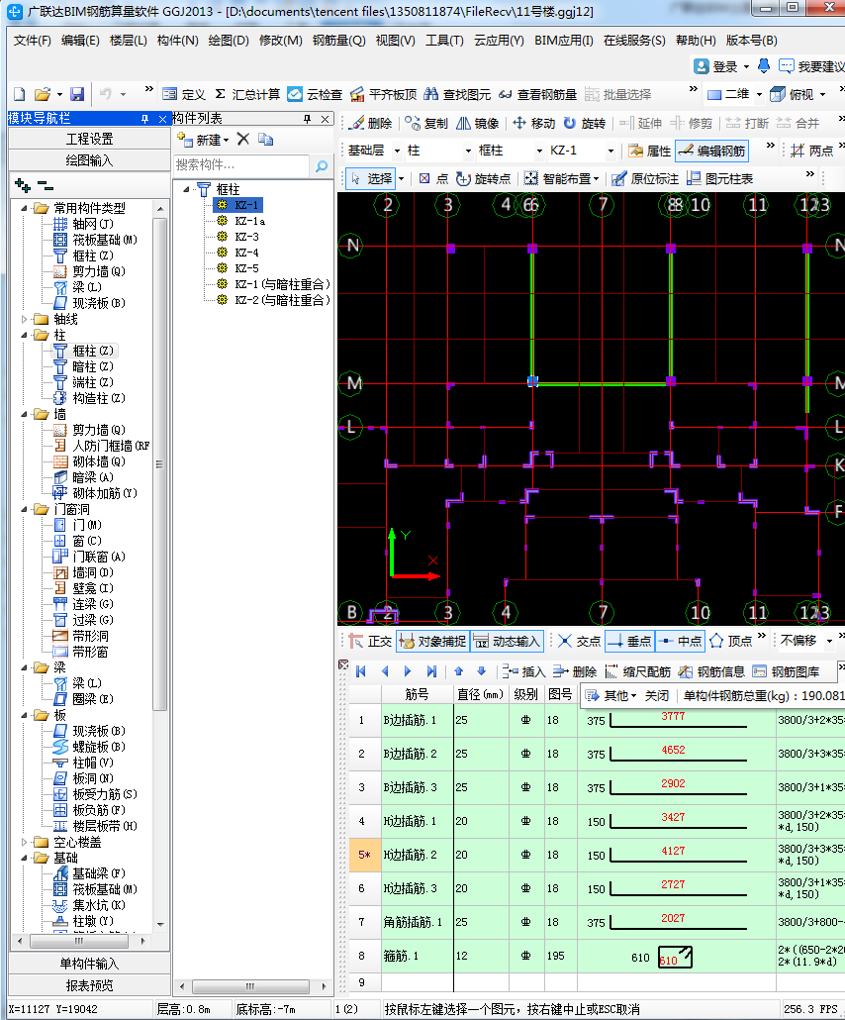This screenshot has width=845, height=1020.
Task: Expand 轴线 tree folder
Action: pyautogui.click(x=25, y=320)
